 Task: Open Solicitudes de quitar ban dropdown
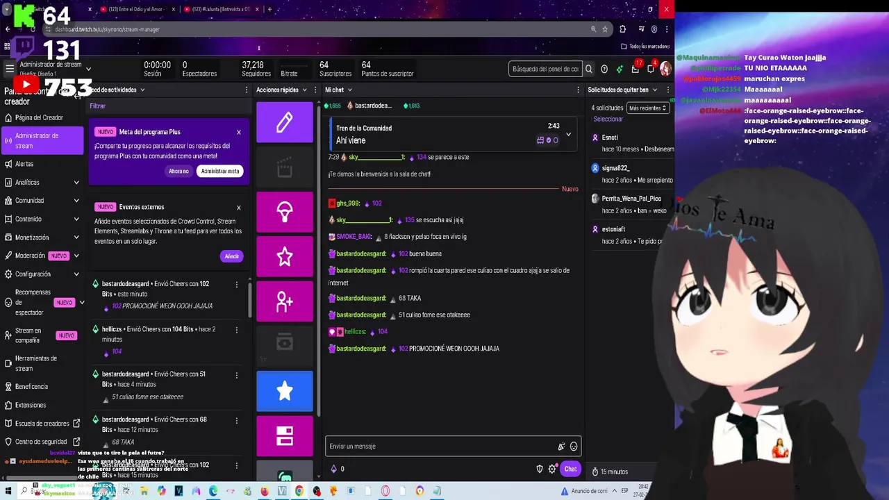pyautogui.click(x=654, y=90)
